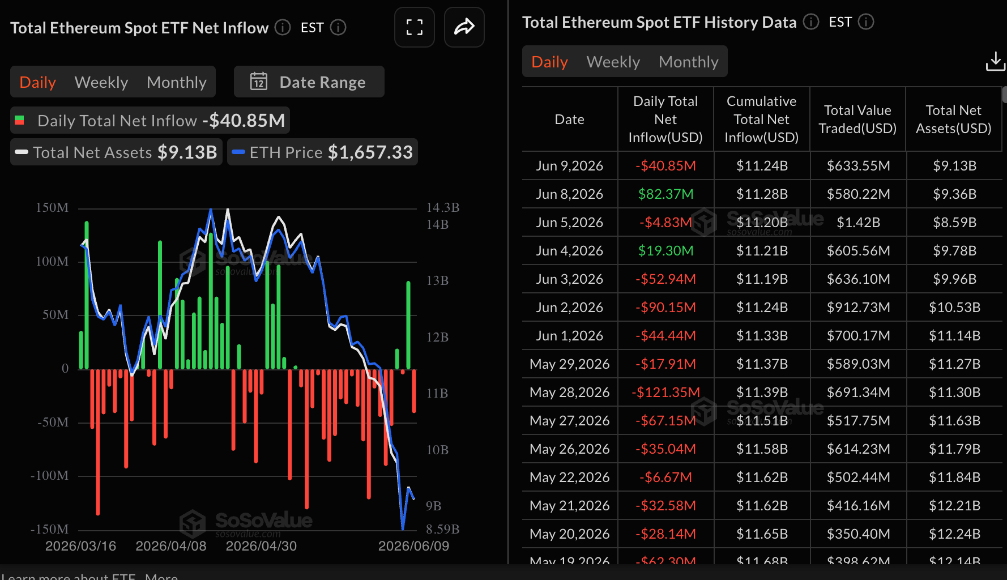The image size is (1007, 580).
Task: Click the $11.33B cumulative inflow value
Action: (762, 335)
